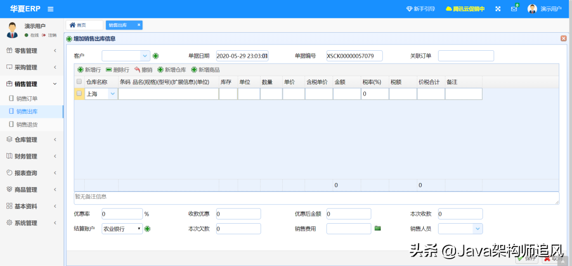Screen dimensions: 572x266
Task: Sort by the 金额 column header
Action: (347, 82)
